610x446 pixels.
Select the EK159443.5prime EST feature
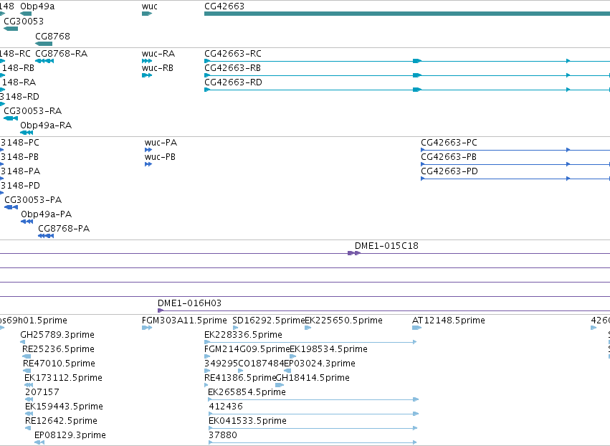tap(29, 414)
